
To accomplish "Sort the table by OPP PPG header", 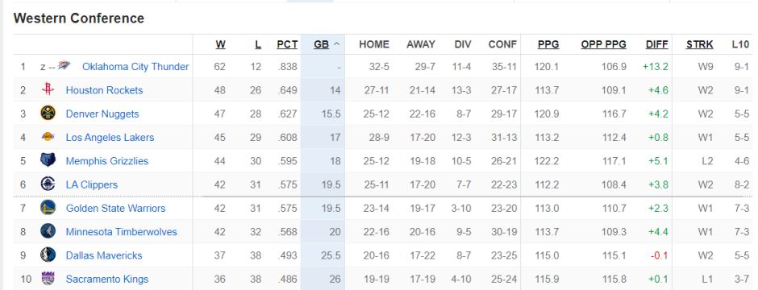I will 603,44.
